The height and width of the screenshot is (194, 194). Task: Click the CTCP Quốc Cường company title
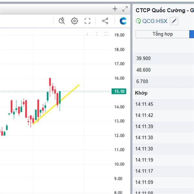click(x=165, y=10)
